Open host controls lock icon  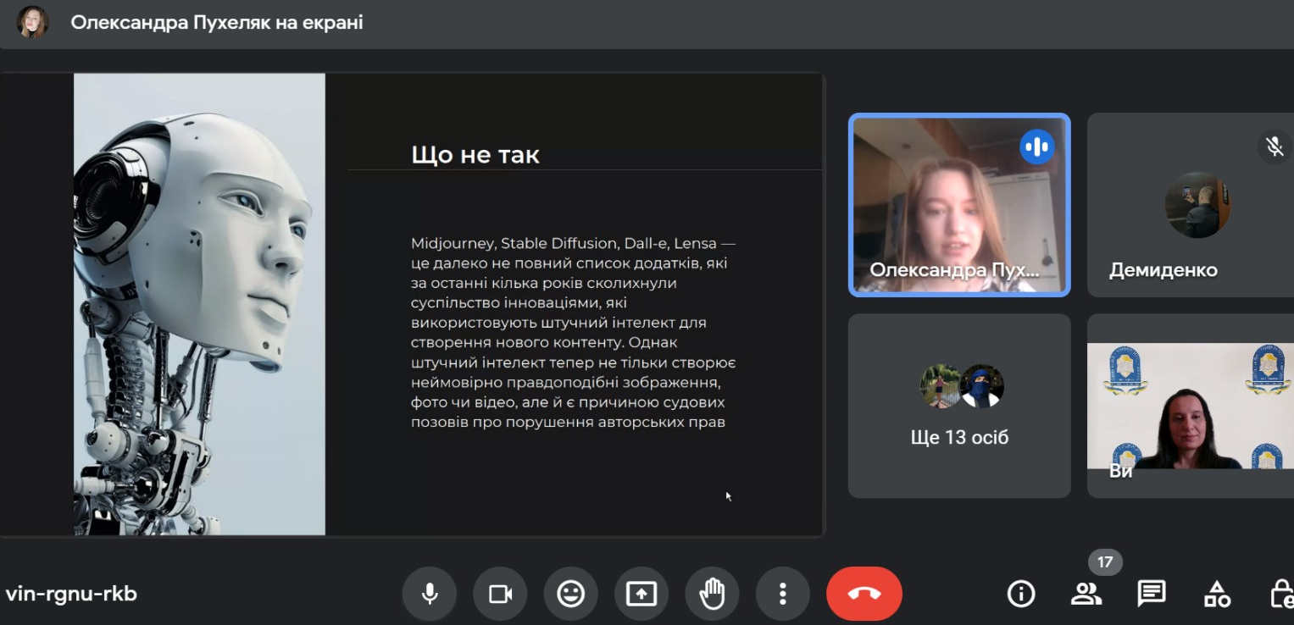(1280, 594)
